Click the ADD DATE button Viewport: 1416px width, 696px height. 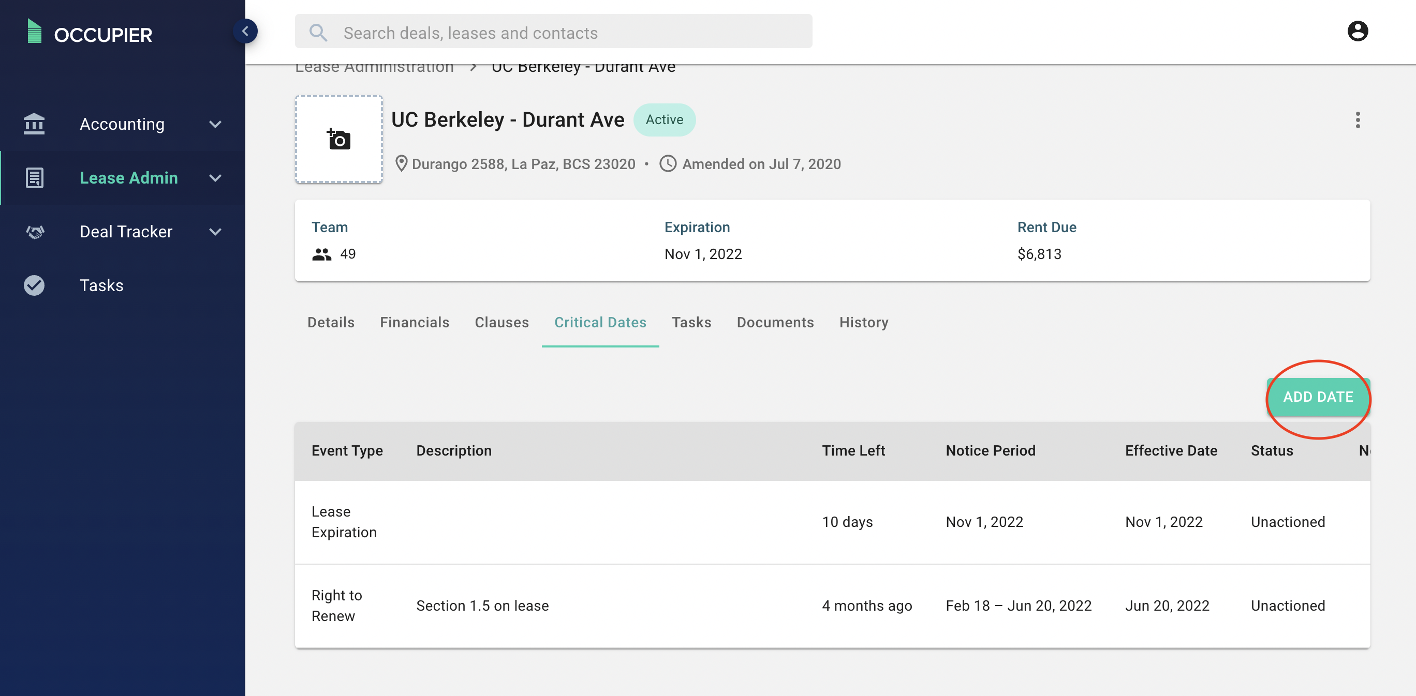(1318, 397)
